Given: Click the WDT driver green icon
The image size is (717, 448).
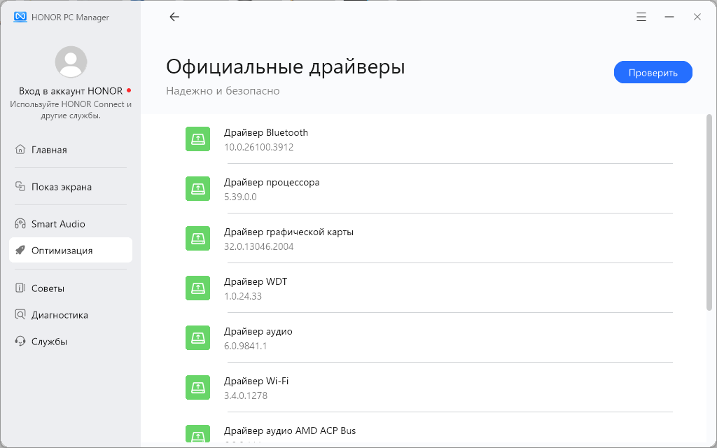Looking at the screenshot, I should 198,288.
